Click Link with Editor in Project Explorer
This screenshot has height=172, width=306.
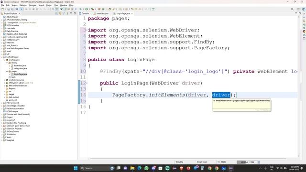tap(60, 13)
